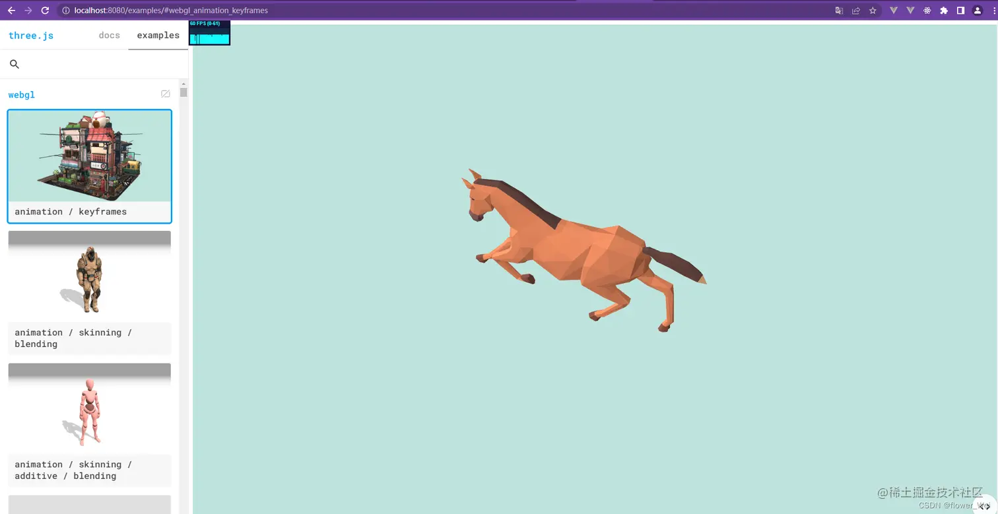Open the browser profile avatar
Viewport: 998px width, 514px height.
(978, 11)
